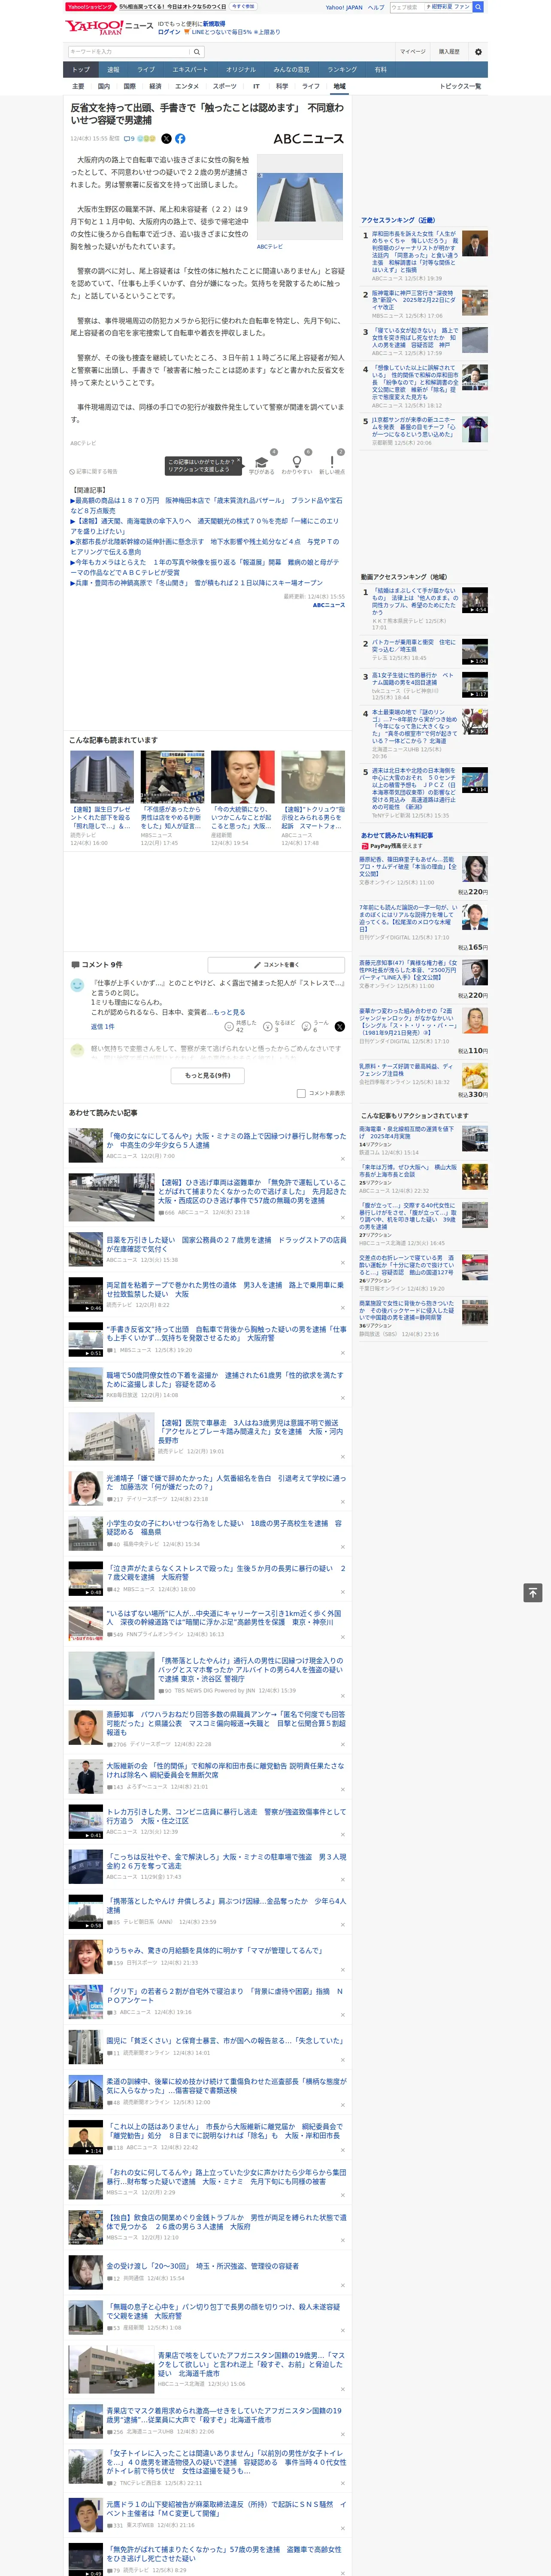The height and width of the screenshot is (2576, 551).
Task: Open the settings gear icon in header
Action: [x=478, y=52]
